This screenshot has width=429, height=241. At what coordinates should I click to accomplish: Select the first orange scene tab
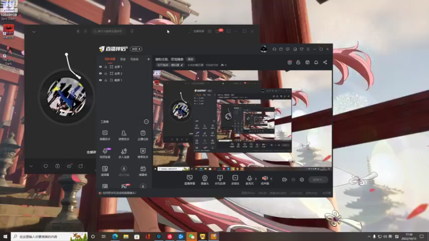[110, 59]
